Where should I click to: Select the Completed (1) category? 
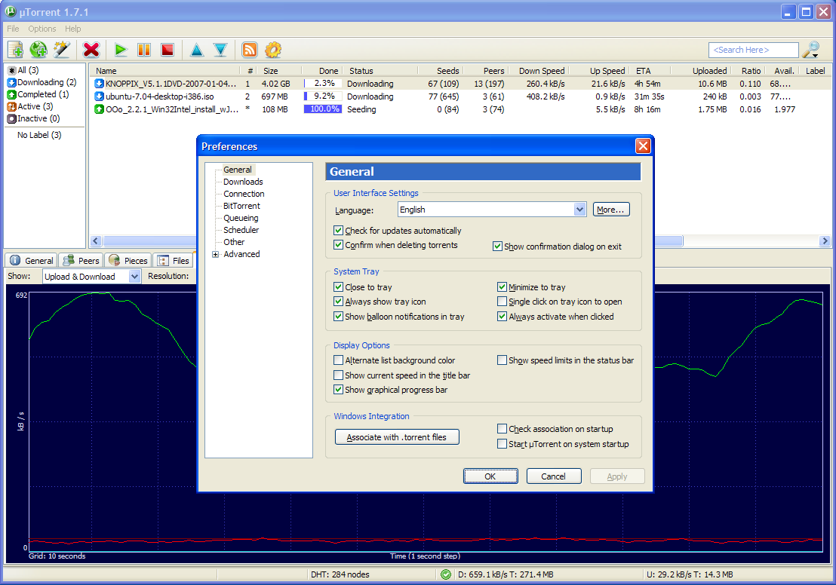coord(38,94)
